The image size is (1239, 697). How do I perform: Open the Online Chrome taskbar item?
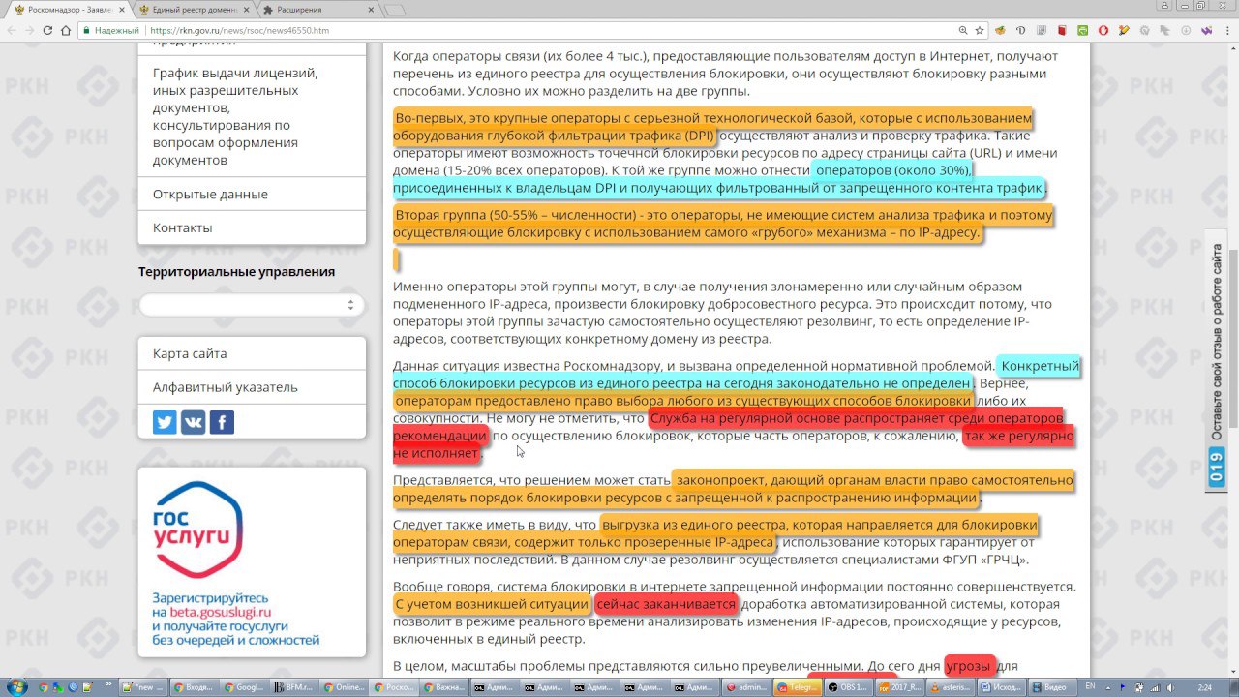[345, 687]
